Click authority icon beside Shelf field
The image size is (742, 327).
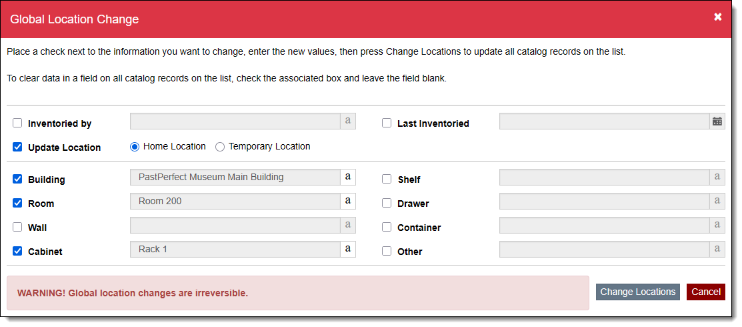click(717, 177)
